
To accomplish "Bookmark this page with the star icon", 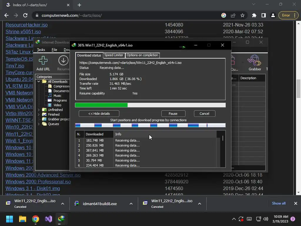I will coord(243,15).
